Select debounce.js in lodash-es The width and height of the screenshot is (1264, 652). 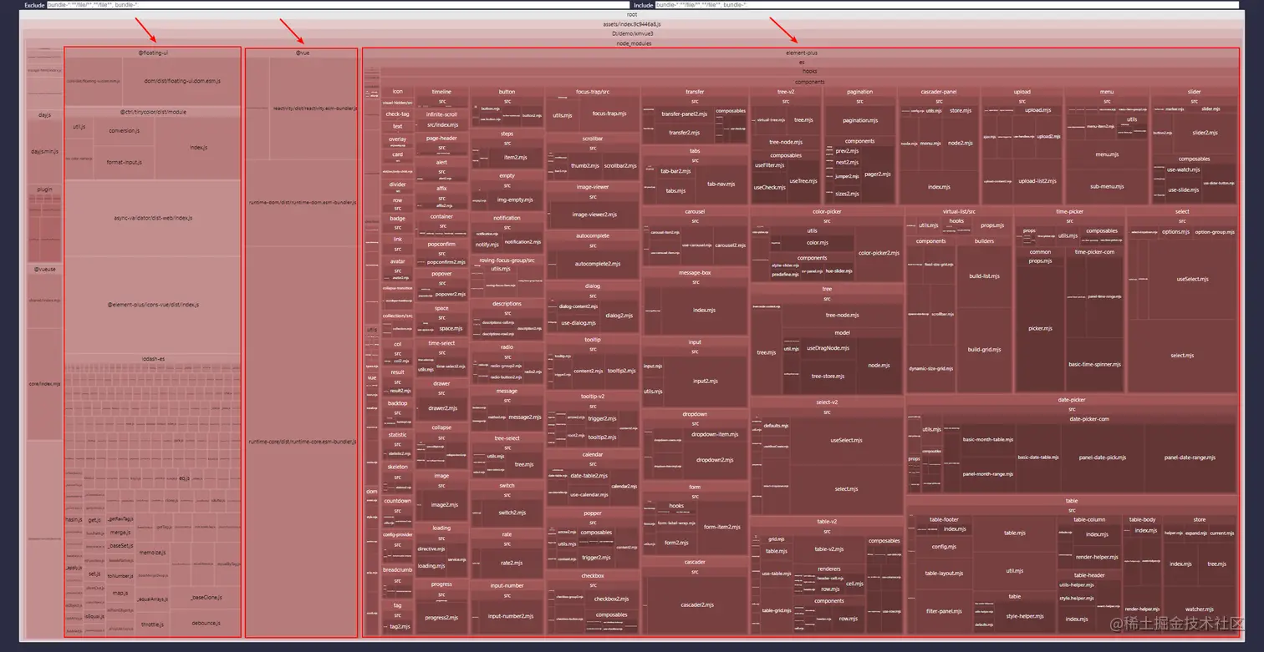point(205,623)
